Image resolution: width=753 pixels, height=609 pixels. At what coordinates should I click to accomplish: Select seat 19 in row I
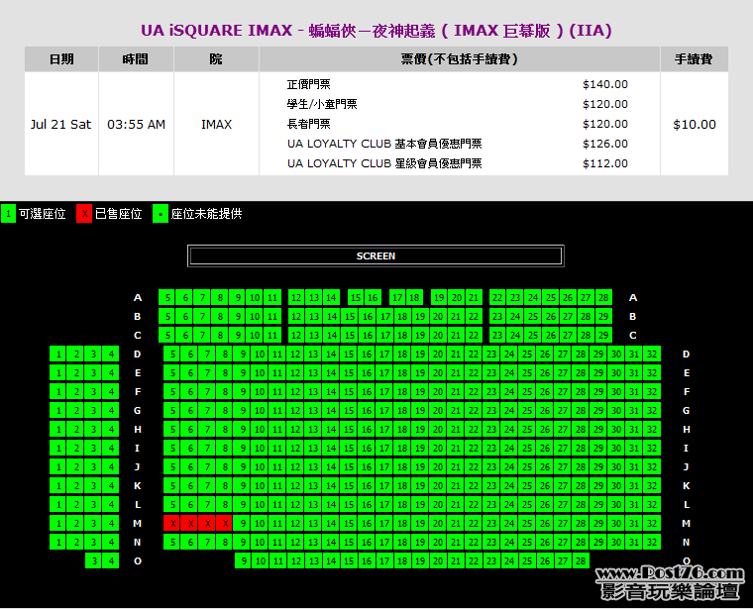[420, 448]
